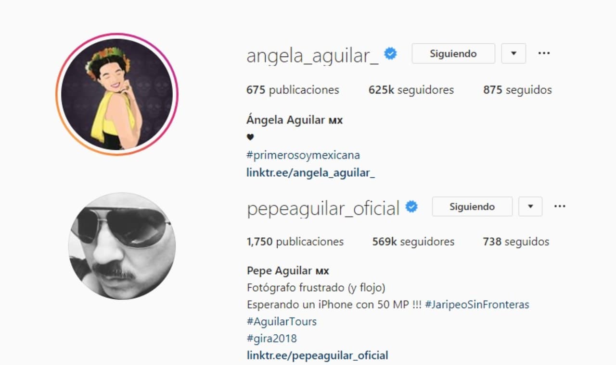Toggle Siguiendo button for angela_aguilar_
616x365 pixels.
click(453, 53)
